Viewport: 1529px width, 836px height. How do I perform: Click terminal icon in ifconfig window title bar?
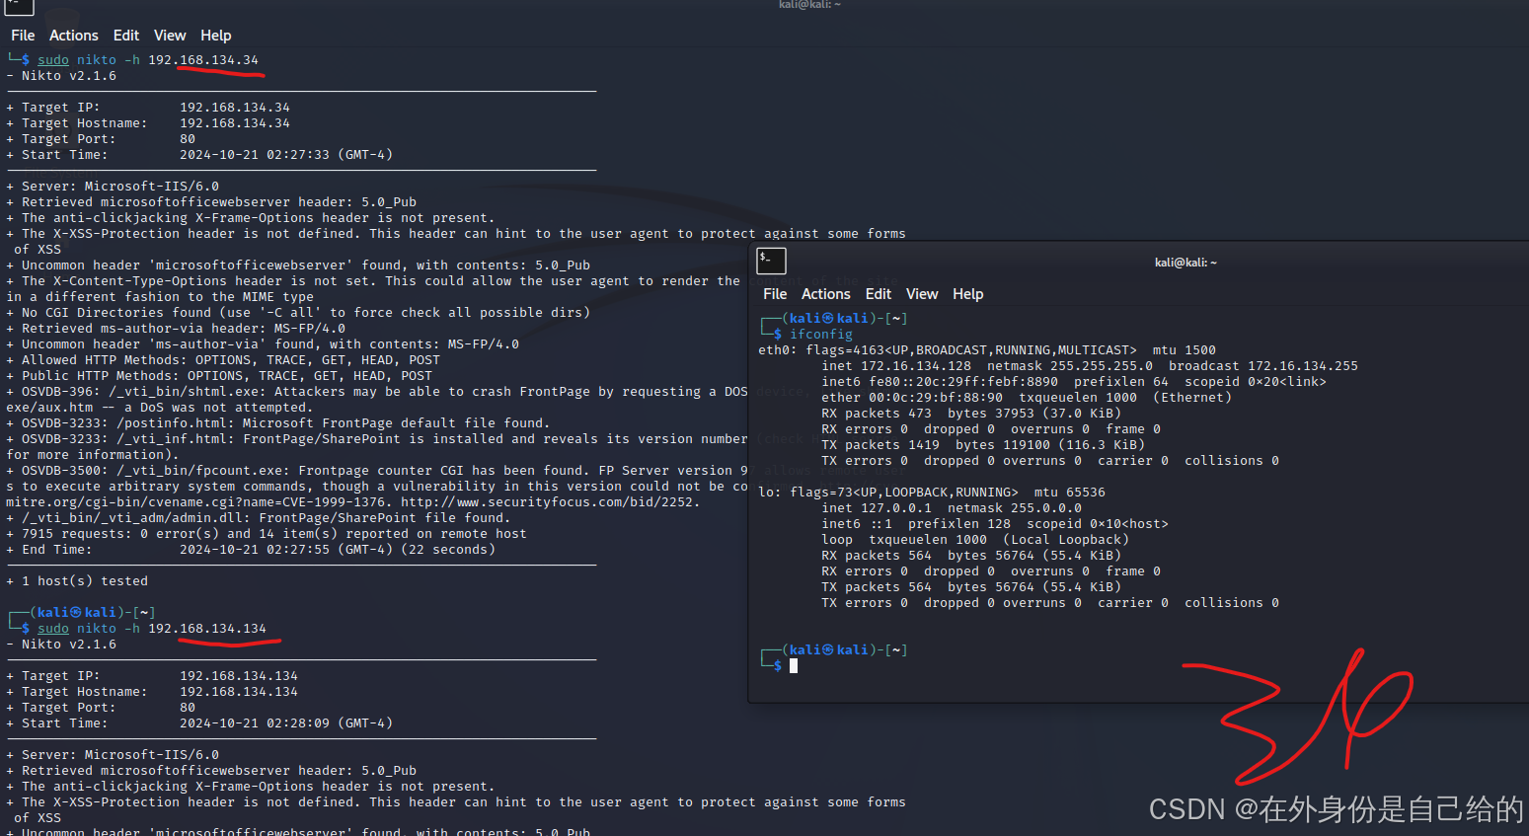[x=771, y=261]
